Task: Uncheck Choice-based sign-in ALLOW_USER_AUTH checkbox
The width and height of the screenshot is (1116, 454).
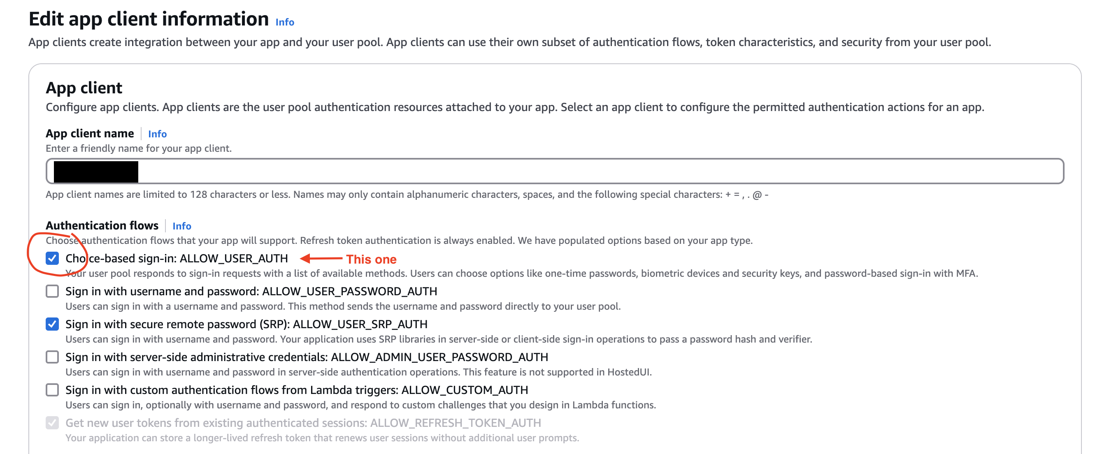Action: (52, 258)
